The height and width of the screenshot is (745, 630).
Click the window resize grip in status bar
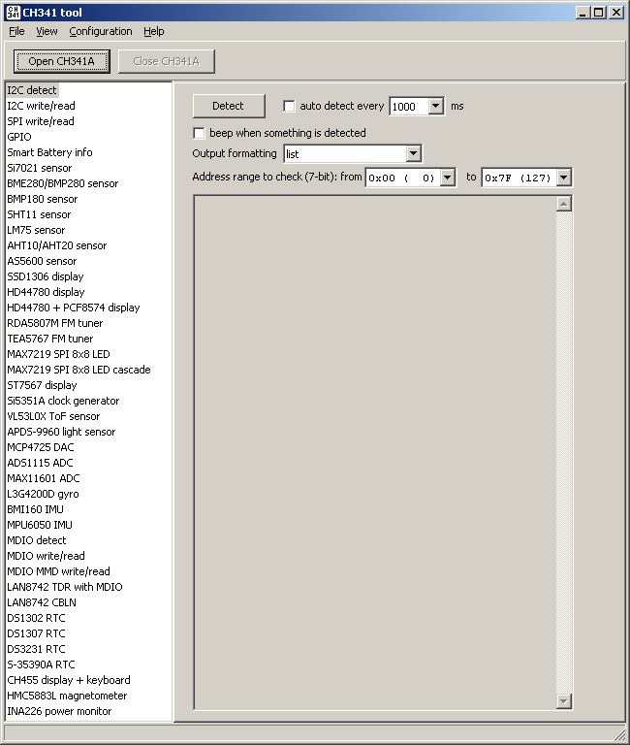(620, 734)
